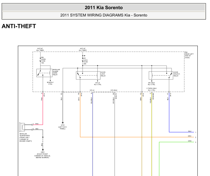Click the "YEL/BLK" wire label
This screenshot has width=210, height=176.
click(x=150, y=100)
